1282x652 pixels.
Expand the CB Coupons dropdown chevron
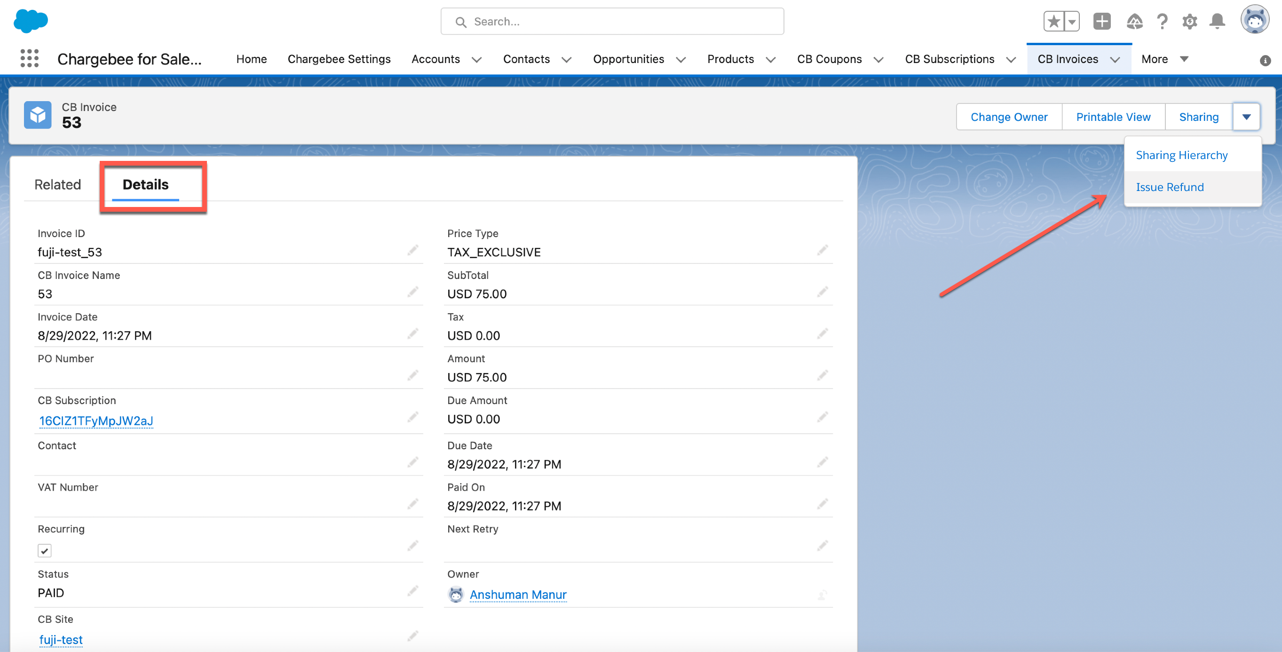(x=878, y=60)
